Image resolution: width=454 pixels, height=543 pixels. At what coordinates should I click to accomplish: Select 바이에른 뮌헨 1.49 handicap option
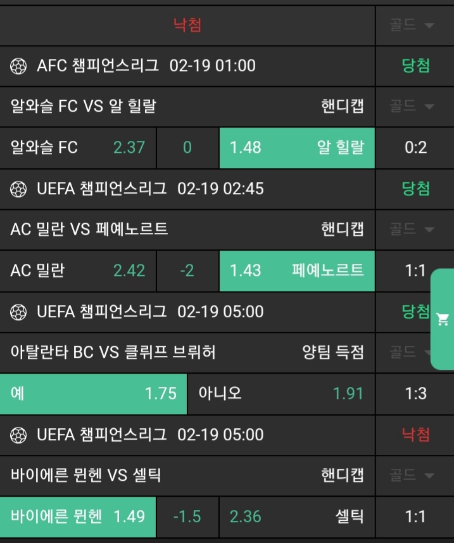point(78,516)
